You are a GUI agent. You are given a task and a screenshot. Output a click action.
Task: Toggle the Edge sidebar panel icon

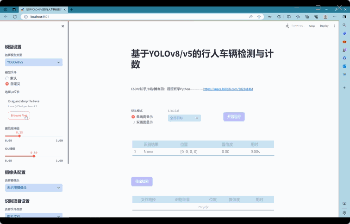click(344, 17)
